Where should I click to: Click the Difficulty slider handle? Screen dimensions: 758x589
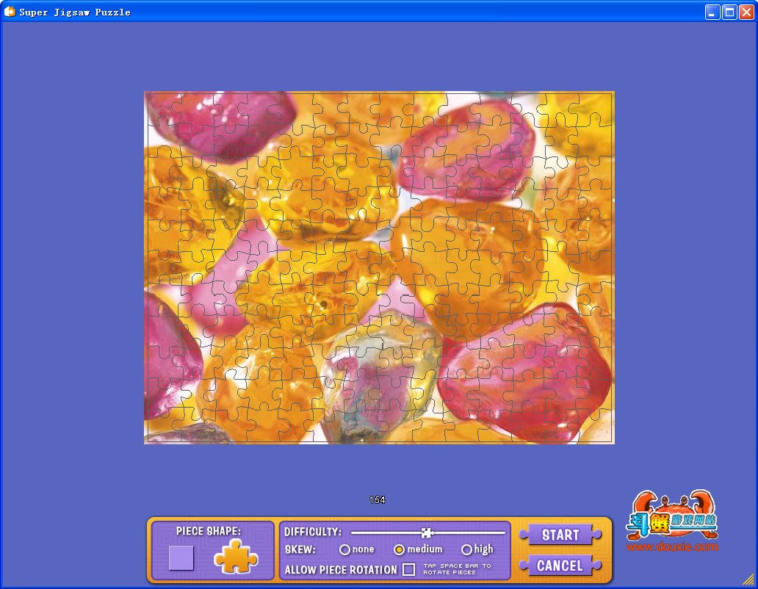(x=427, y=532)
